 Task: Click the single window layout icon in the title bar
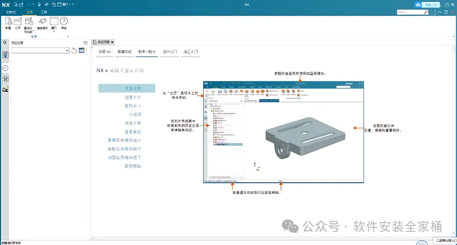(59, 4)
